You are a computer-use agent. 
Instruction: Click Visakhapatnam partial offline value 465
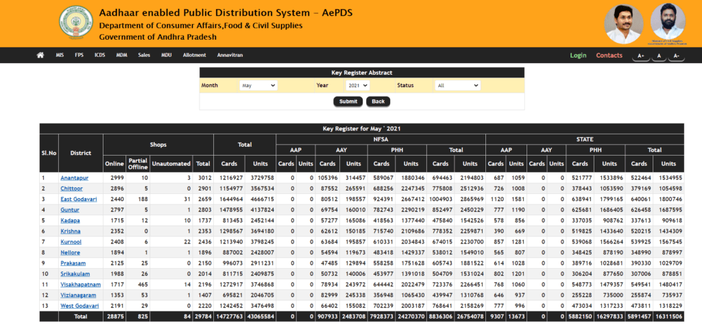141,285
